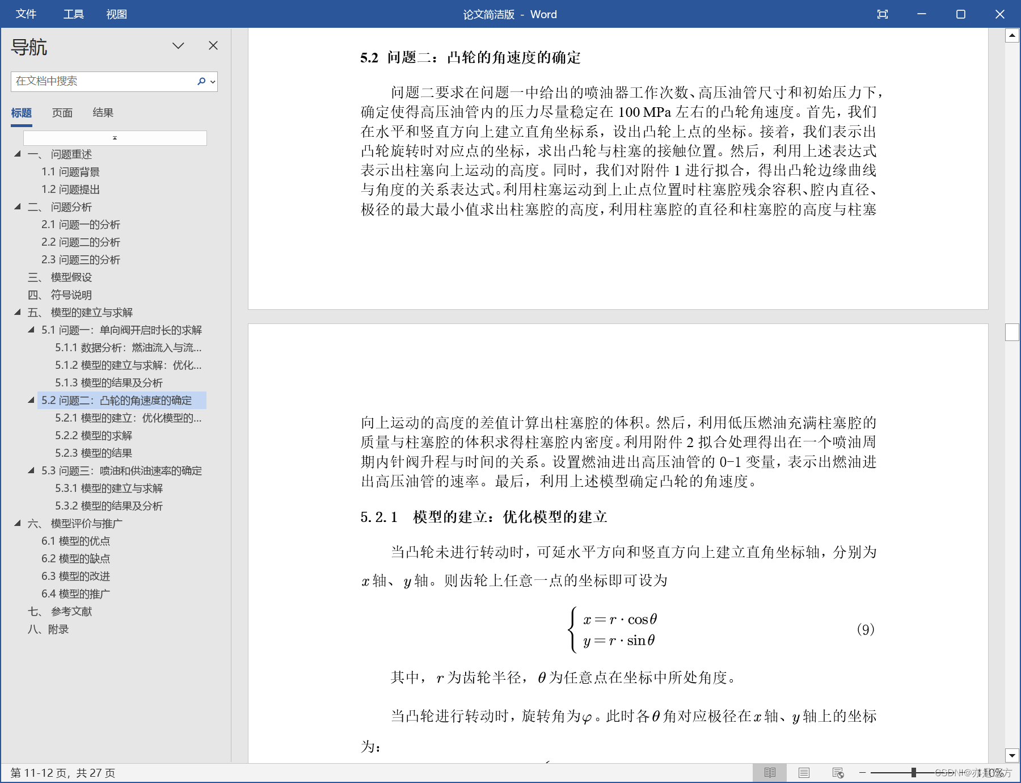
Task: Collapse 六、模型评价与推广 heading
Action: [18, 523]
